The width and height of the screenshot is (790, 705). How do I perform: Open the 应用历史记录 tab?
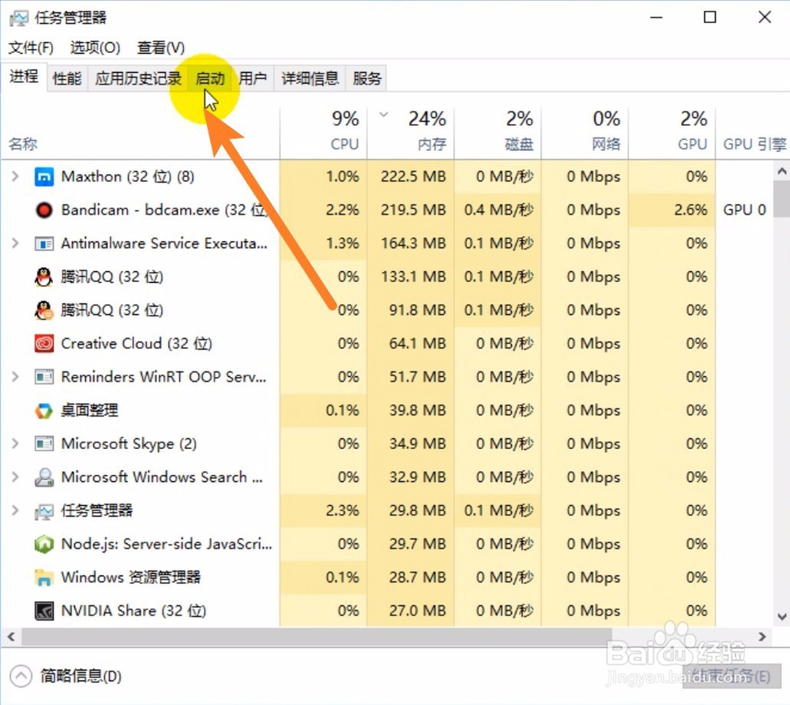click(138, 78)
